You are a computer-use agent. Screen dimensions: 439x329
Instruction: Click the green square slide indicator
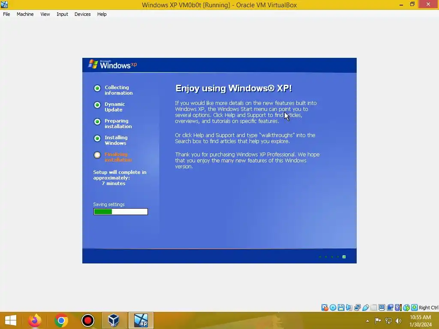click(x=344, y=257)
